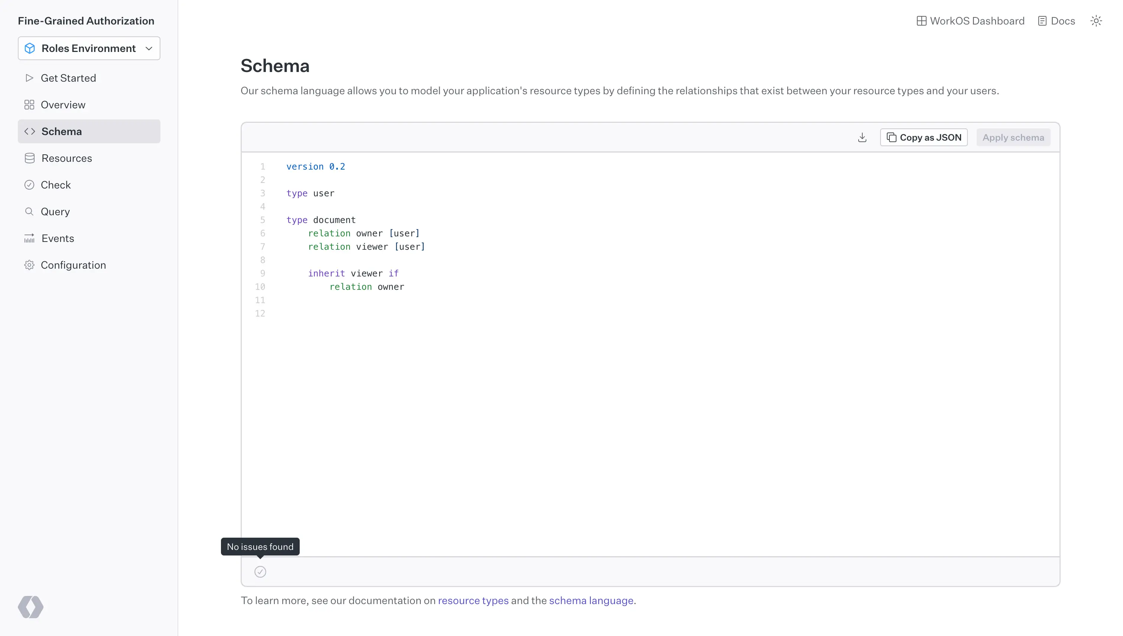The image size is (1123, 636).
Task: Click the Overview grid icon
Action: [29, 105]
